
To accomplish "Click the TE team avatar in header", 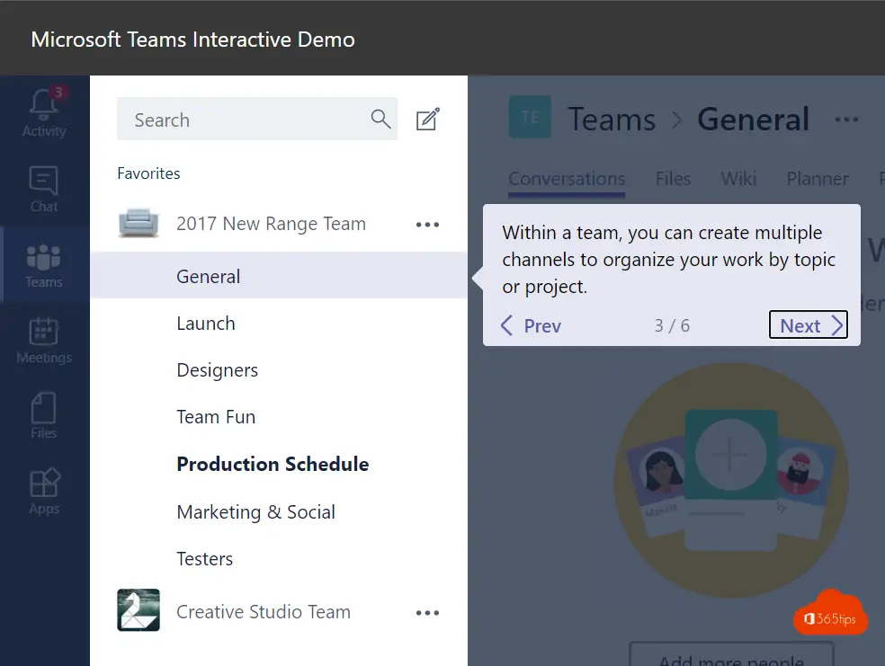I will tap(530, 118).
